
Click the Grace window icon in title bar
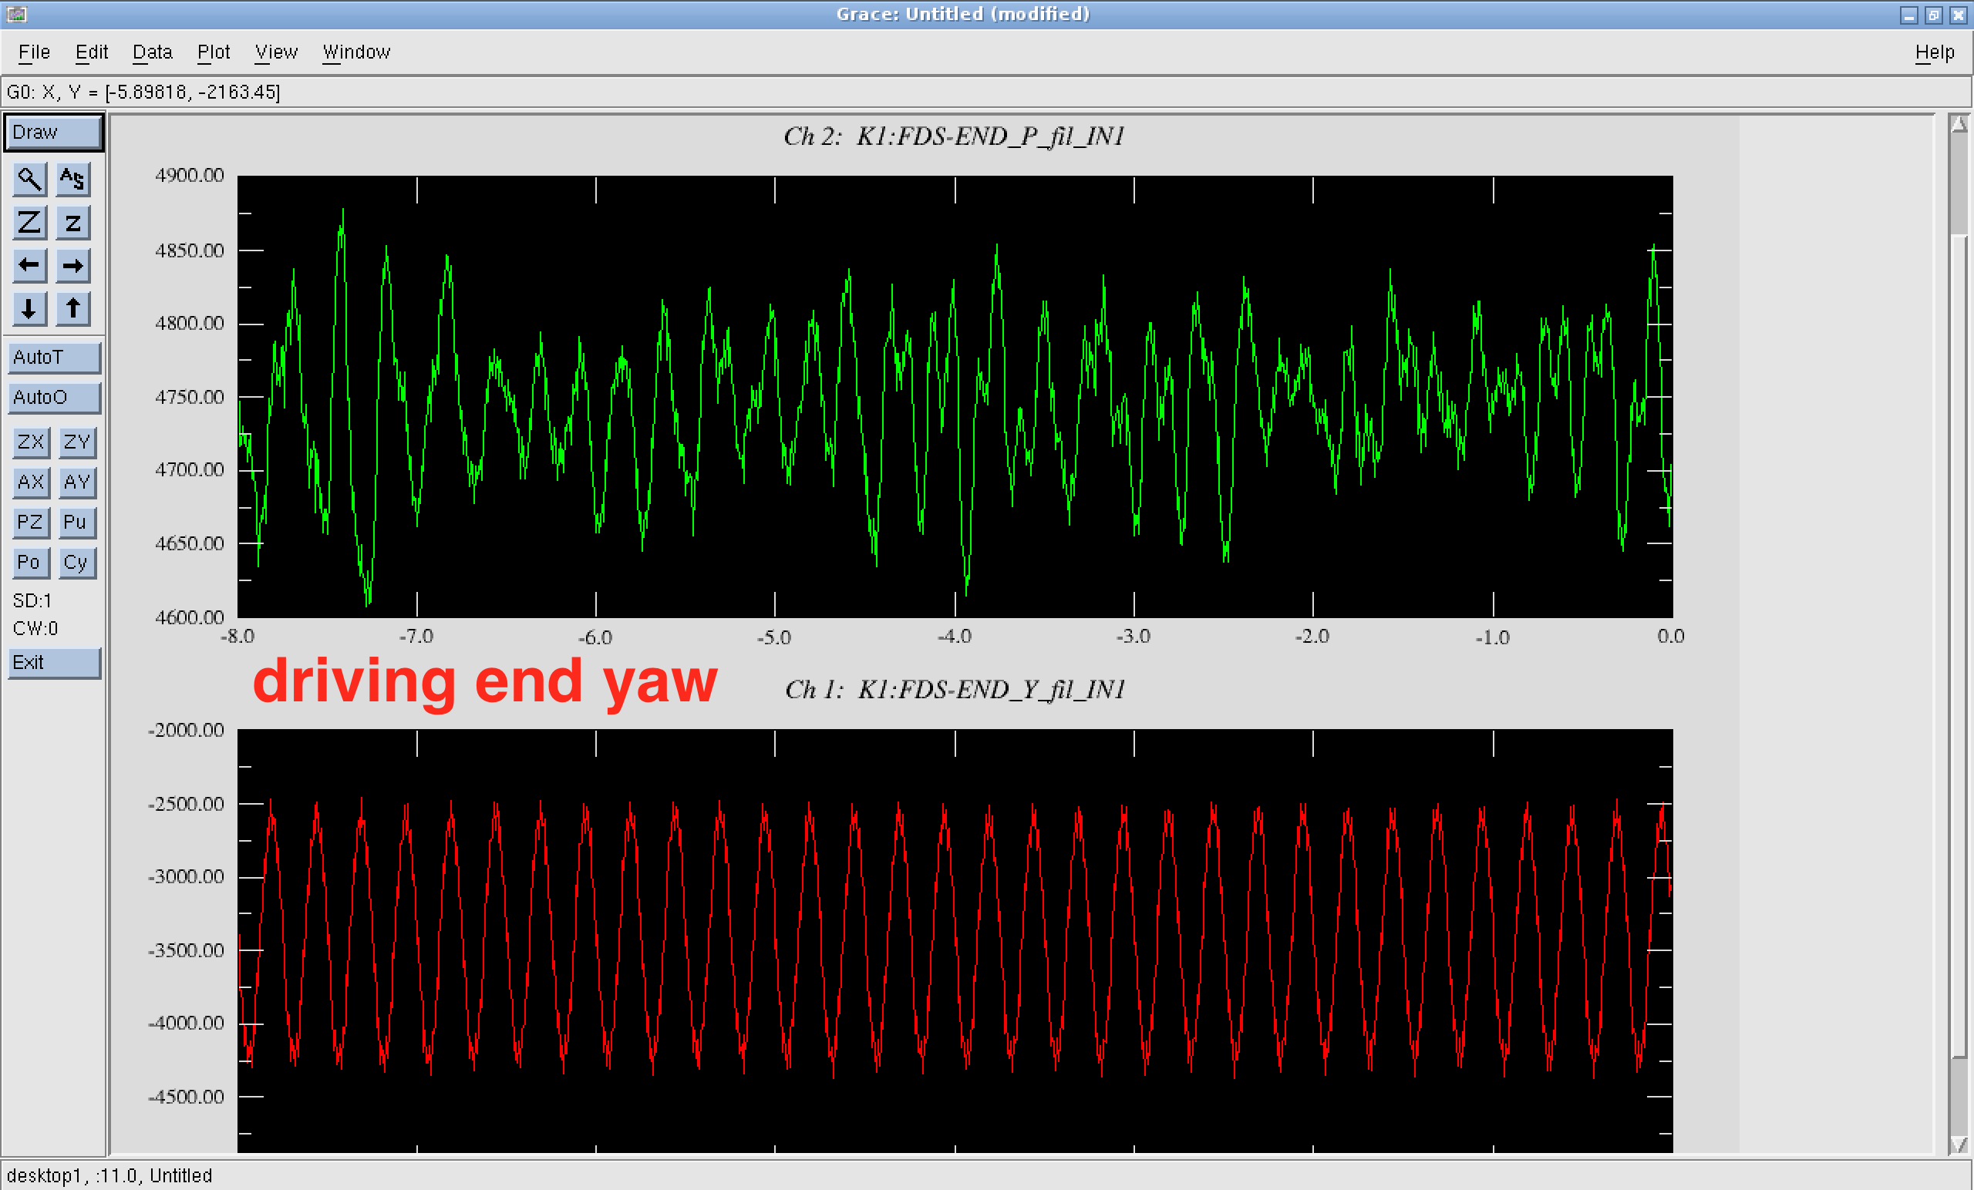(16, 15)
